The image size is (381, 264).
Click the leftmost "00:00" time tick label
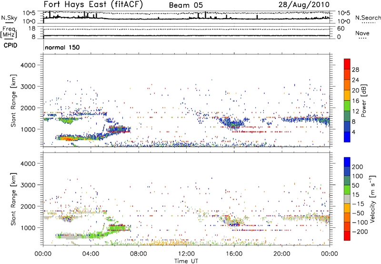click(x=43, y=254)
